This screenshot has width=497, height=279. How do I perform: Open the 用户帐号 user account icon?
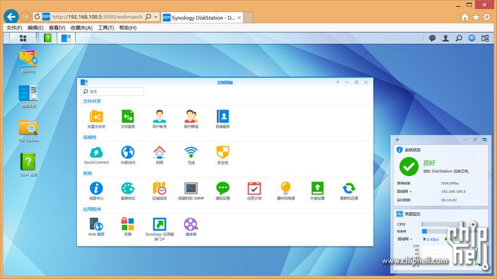[x=159, y=116]
